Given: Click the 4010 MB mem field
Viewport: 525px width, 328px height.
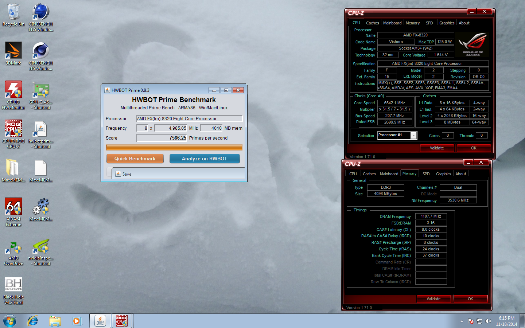Looking at the screenshot, I should pyautogui.click(x=211, y=128).
